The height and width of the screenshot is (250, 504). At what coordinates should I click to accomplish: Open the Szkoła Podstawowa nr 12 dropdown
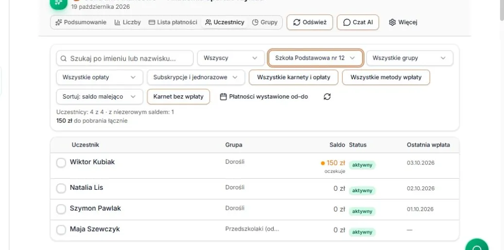(315, 58)
